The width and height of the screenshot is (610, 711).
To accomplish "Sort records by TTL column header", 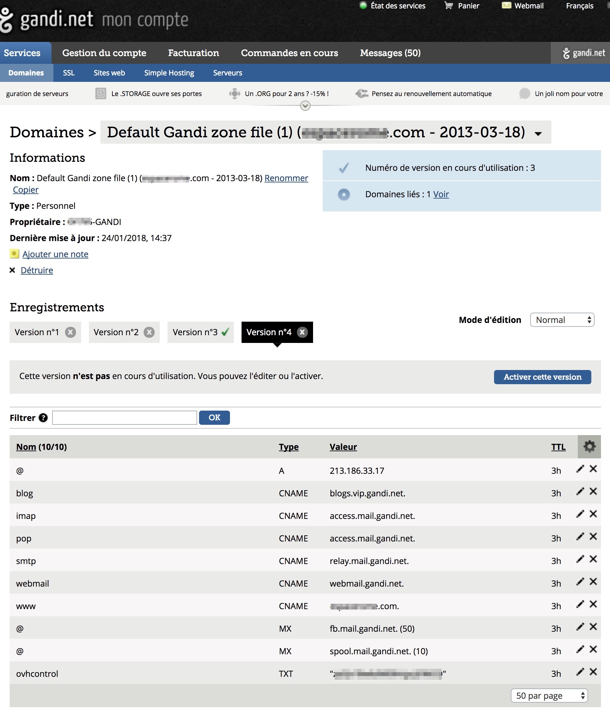I will tap(558, 447).
